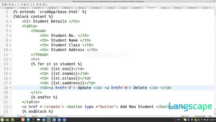This screenshot has height=122, width=216.
Task: Zoom in using the toolbar Zoom In icon
Action: 37,4
